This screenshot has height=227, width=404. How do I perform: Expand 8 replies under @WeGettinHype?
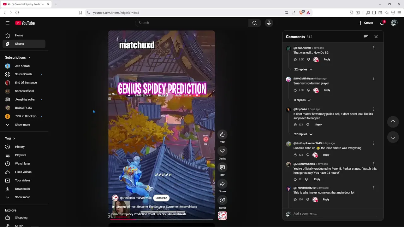(x=302, y=100)
